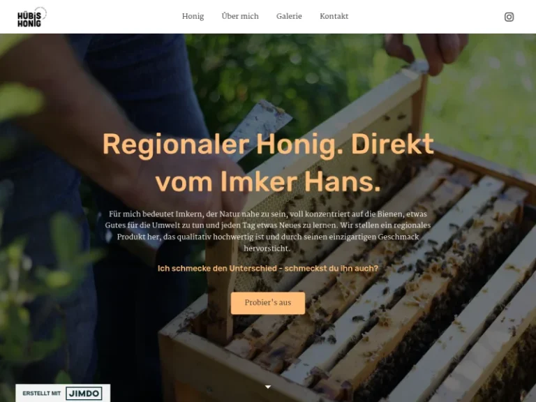The image size is (536, 402).
Task: Open the Honig menu item
Action: tap(193, 16)
